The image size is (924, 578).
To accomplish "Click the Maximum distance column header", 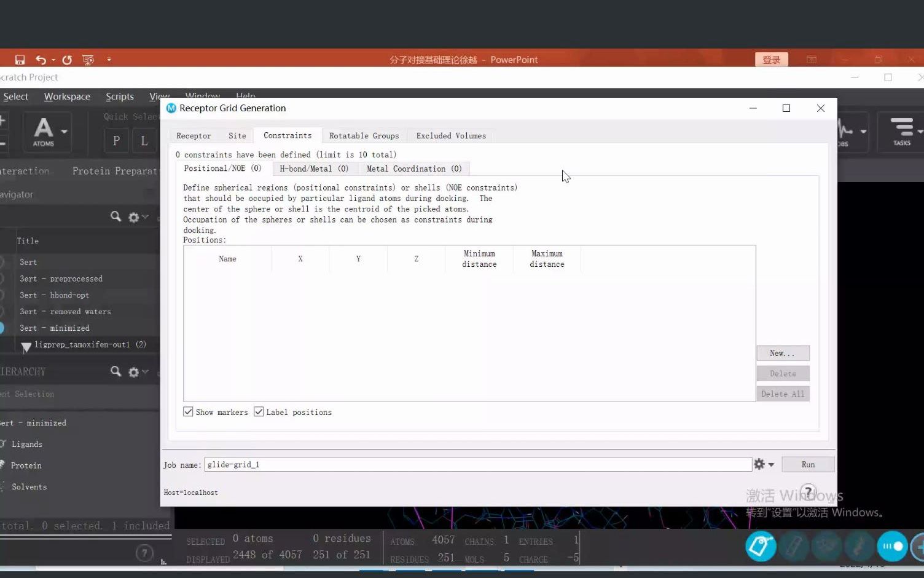I will (x=547, y=259).
